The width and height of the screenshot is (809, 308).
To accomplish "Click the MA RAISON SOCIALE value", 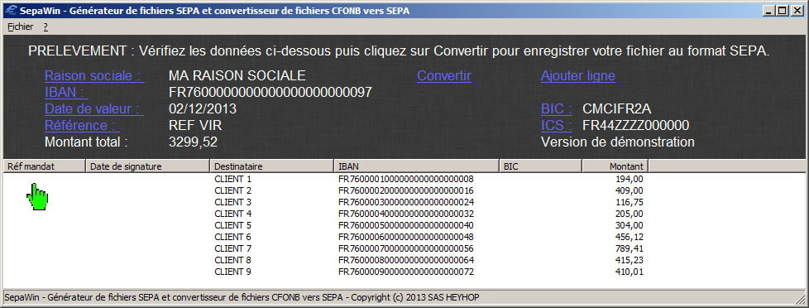I will [x=237, y=76].
